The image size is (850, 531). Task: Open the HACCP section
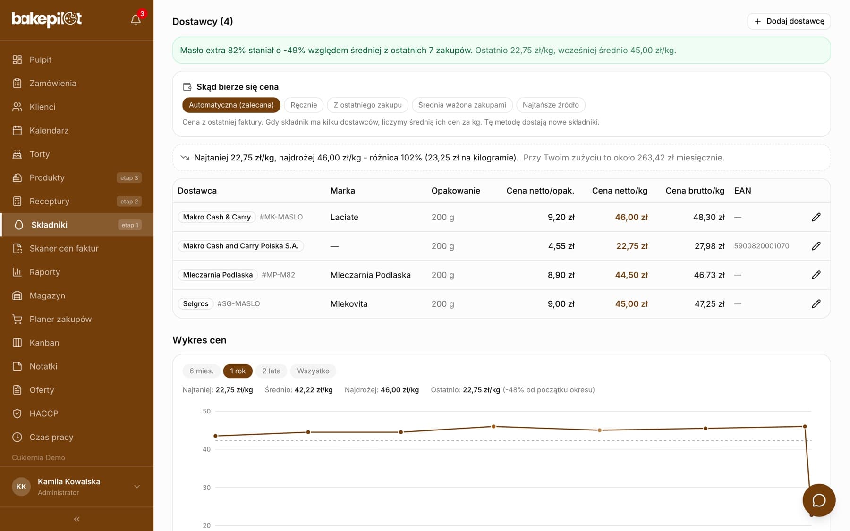(76, 413)
